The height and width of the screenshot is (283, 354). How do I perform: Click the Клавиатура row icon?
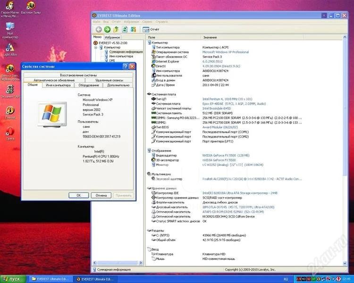tap(153, 254)
